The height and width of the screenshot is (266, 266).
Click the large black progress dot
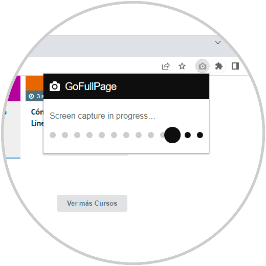tap(172, 135)
